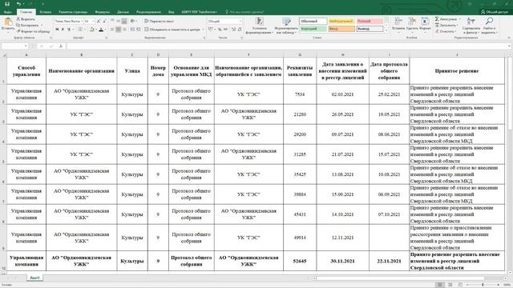Switch to Разметка страницы tab
Screen dimensions: 513x288
73,12
